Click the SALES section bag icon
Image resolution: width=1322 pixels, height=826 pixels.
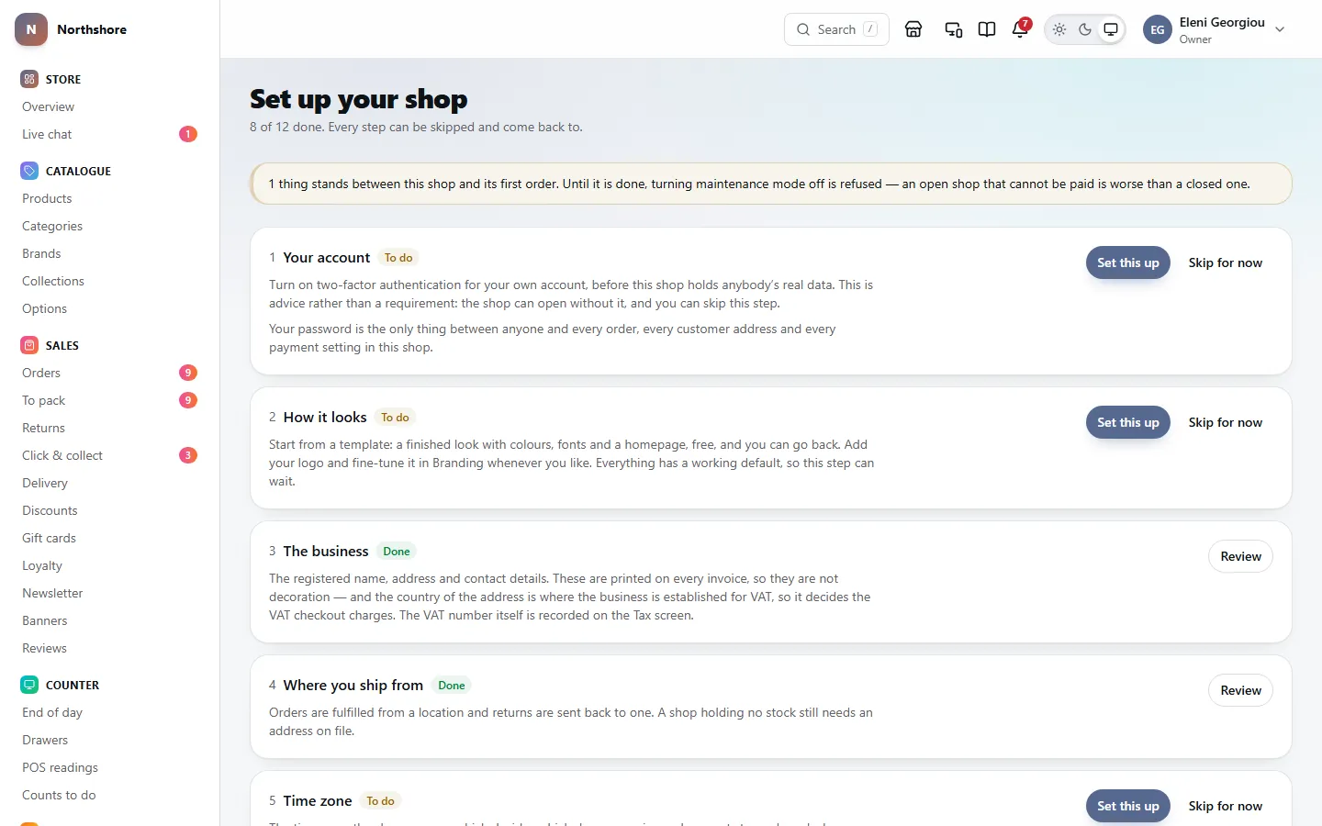(x=29, y=345)
